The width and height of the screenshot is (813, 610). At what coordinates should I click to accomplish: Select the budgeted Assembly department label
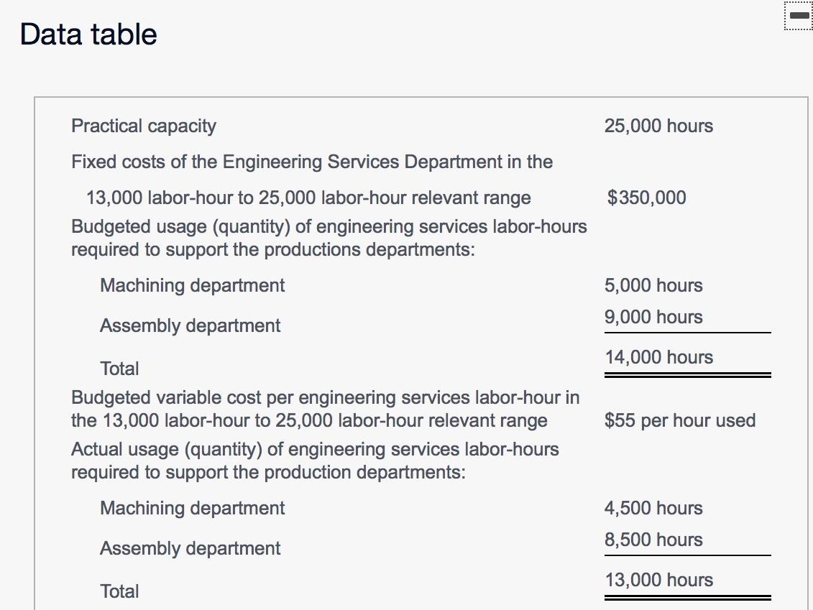pyautogui.click(x=190, y=325)
